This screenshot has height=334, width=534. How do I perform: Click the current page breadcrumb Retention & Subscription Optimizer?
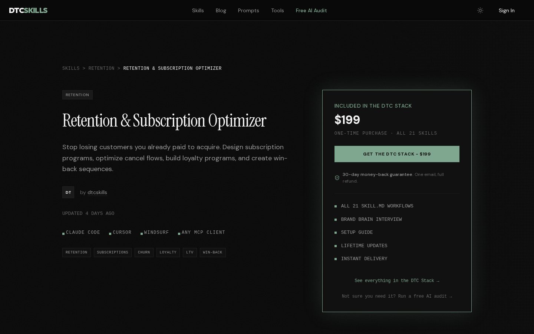172,68
